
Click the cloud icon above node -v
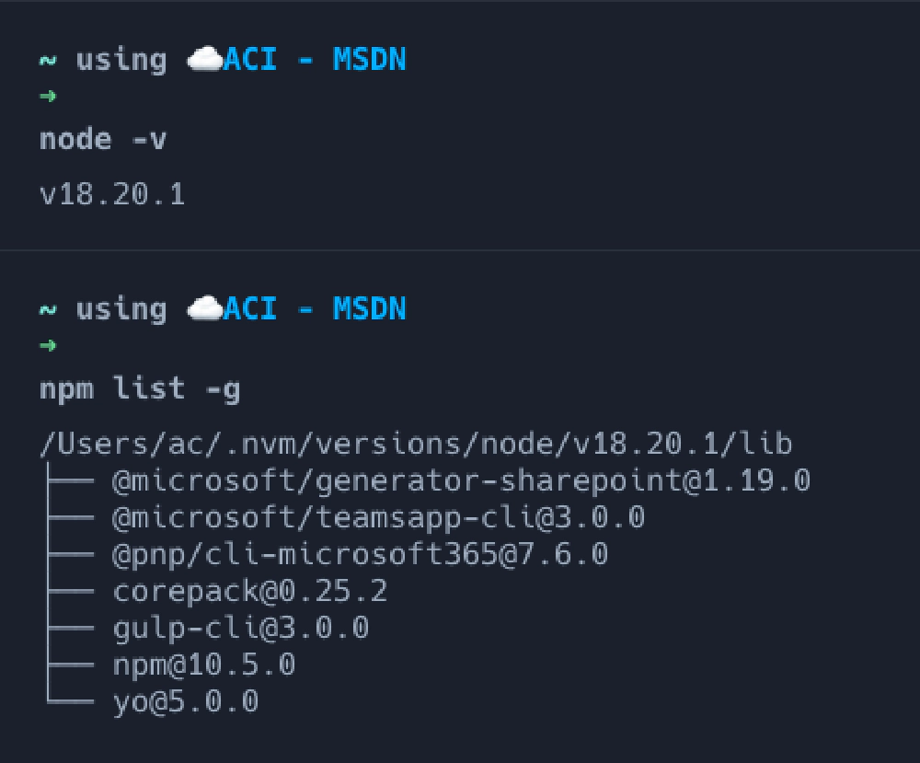click(x=204, y=61)
